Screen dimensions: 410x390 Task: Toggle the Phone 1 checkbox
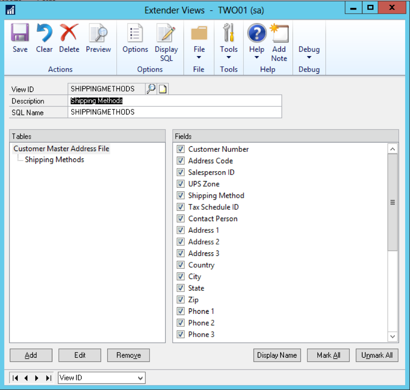coord(180,311)
